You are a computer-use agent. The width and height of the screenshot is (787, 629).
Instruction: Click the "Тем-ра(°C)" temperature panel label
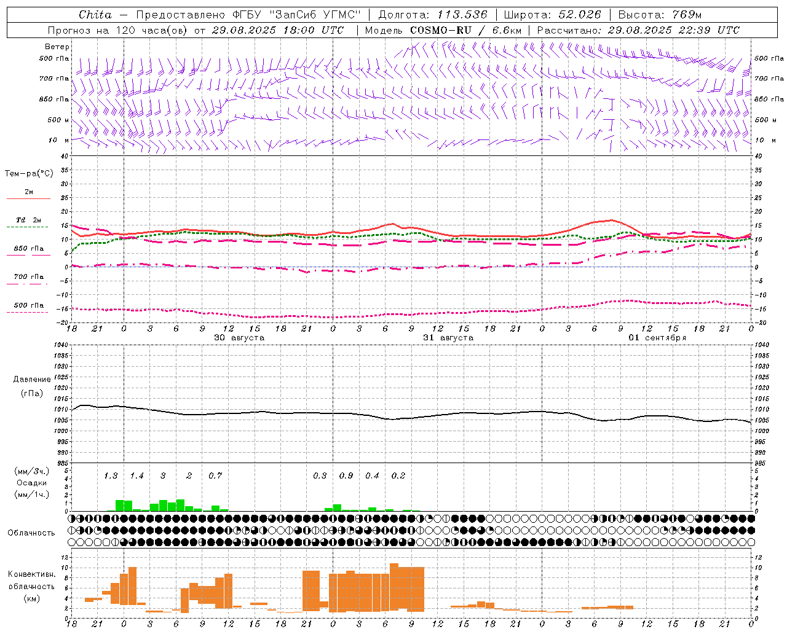click(x=29, y=174)
